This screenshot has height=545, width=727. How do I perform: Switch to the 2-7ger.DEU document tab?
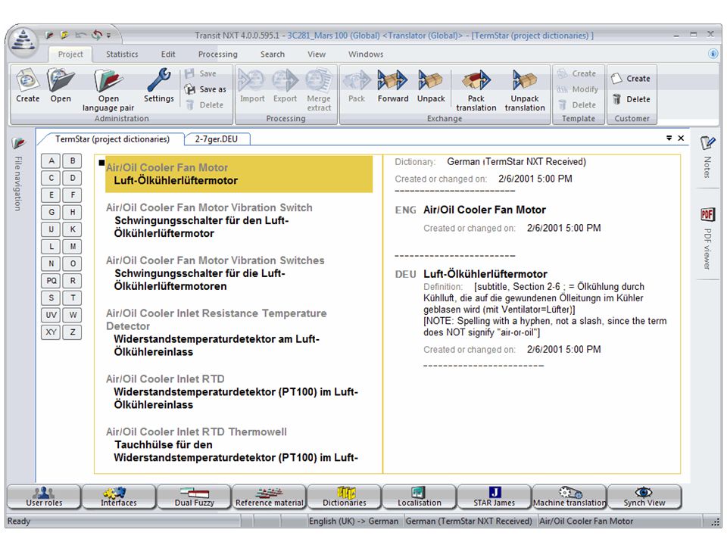(x=217, y=139)
